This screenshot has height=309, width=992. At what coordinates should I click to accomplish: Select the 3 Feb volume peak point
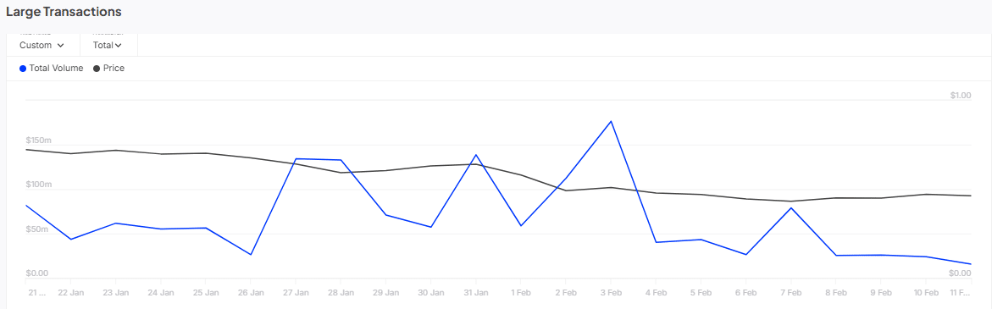coord(611,121)
